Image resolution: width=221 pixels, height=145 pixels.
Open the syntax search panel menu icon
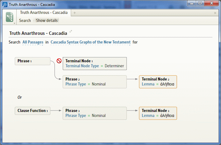pos(10,17)
